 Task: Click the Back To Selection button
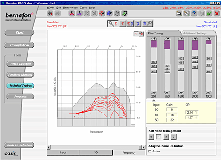19,145
